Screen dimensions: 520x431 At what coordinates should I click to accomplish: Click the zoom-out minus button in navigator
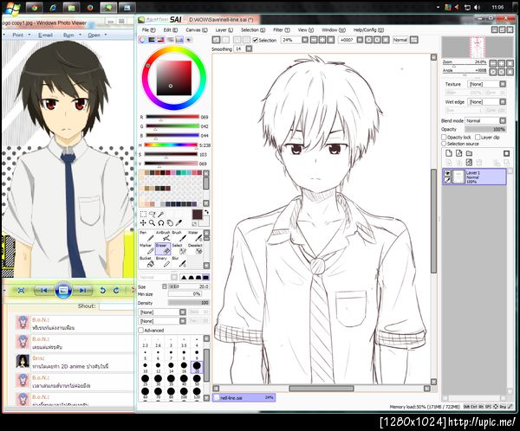coord(493,63)
